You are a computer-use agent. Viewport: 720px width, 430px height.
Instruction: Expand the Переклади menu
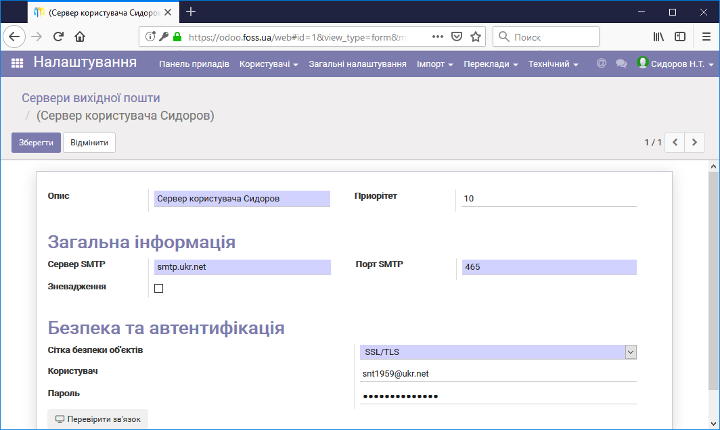click(x=491, y=64)
